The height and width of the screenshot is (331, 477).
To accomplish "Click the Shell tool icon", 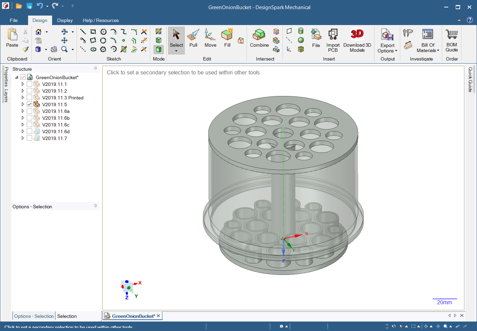I will (301, 49).
